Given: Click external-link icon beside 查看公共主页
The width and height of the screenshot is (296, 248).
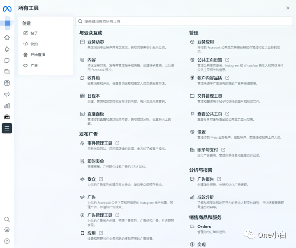Looking at the screenshot, I should tap(227, 114).
